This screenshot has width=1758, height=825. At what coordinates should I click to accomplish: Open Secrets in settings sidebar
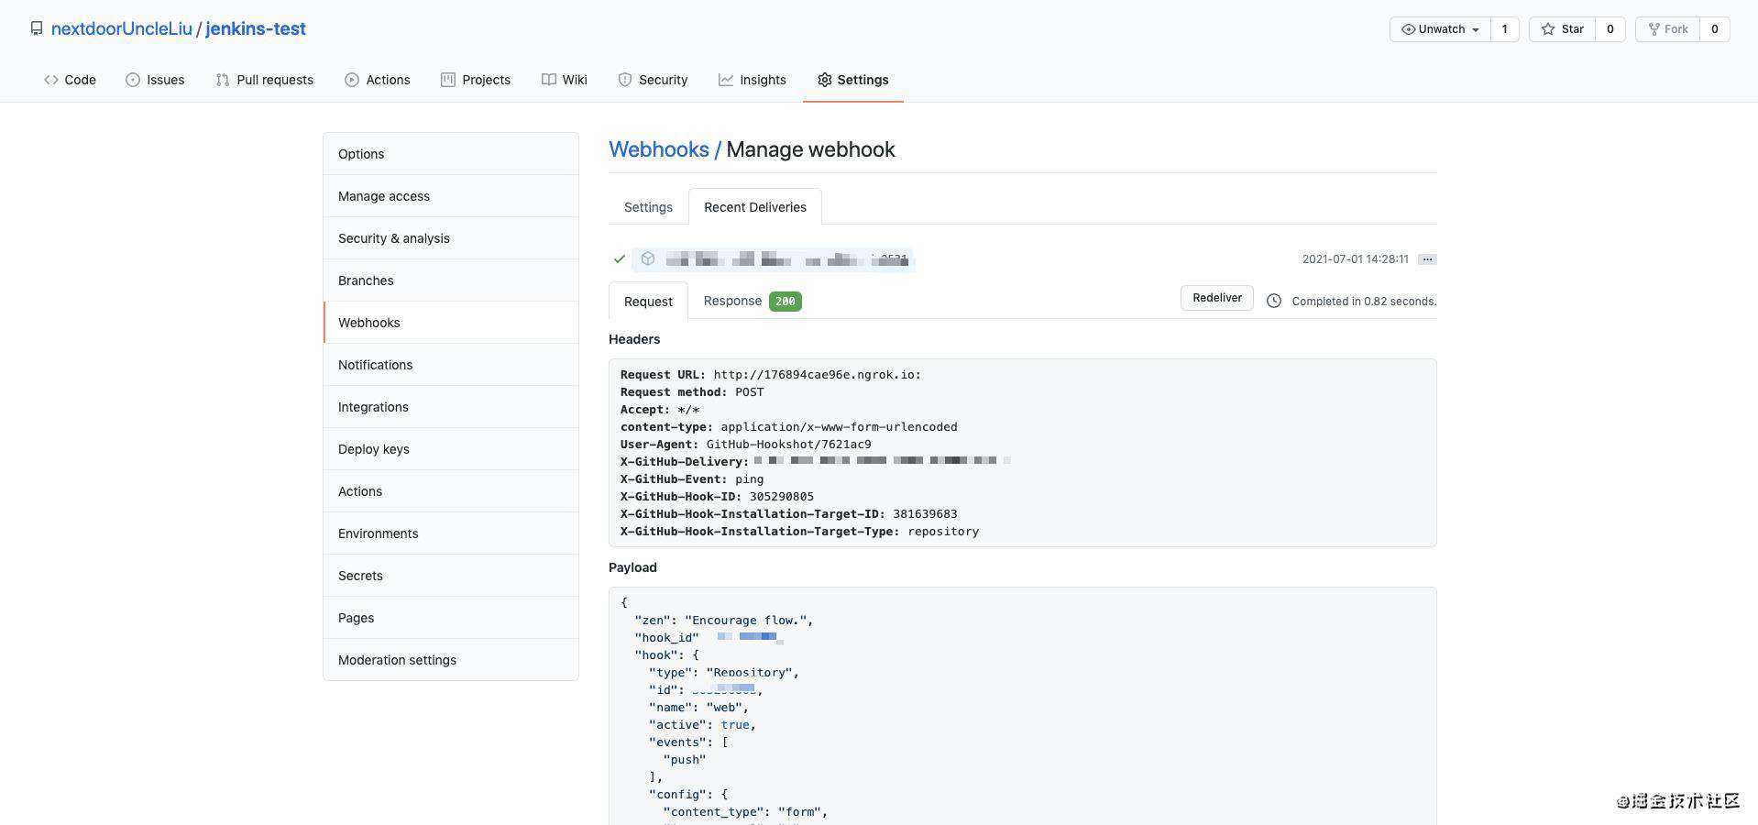[451, 576]
